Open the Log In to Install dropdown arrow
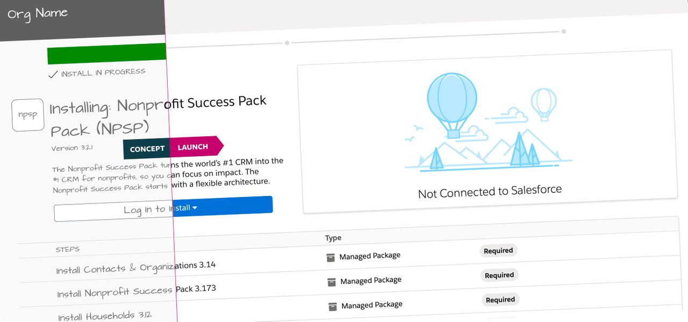This screenshot has height=322, width=688. [x=195, y=208]
